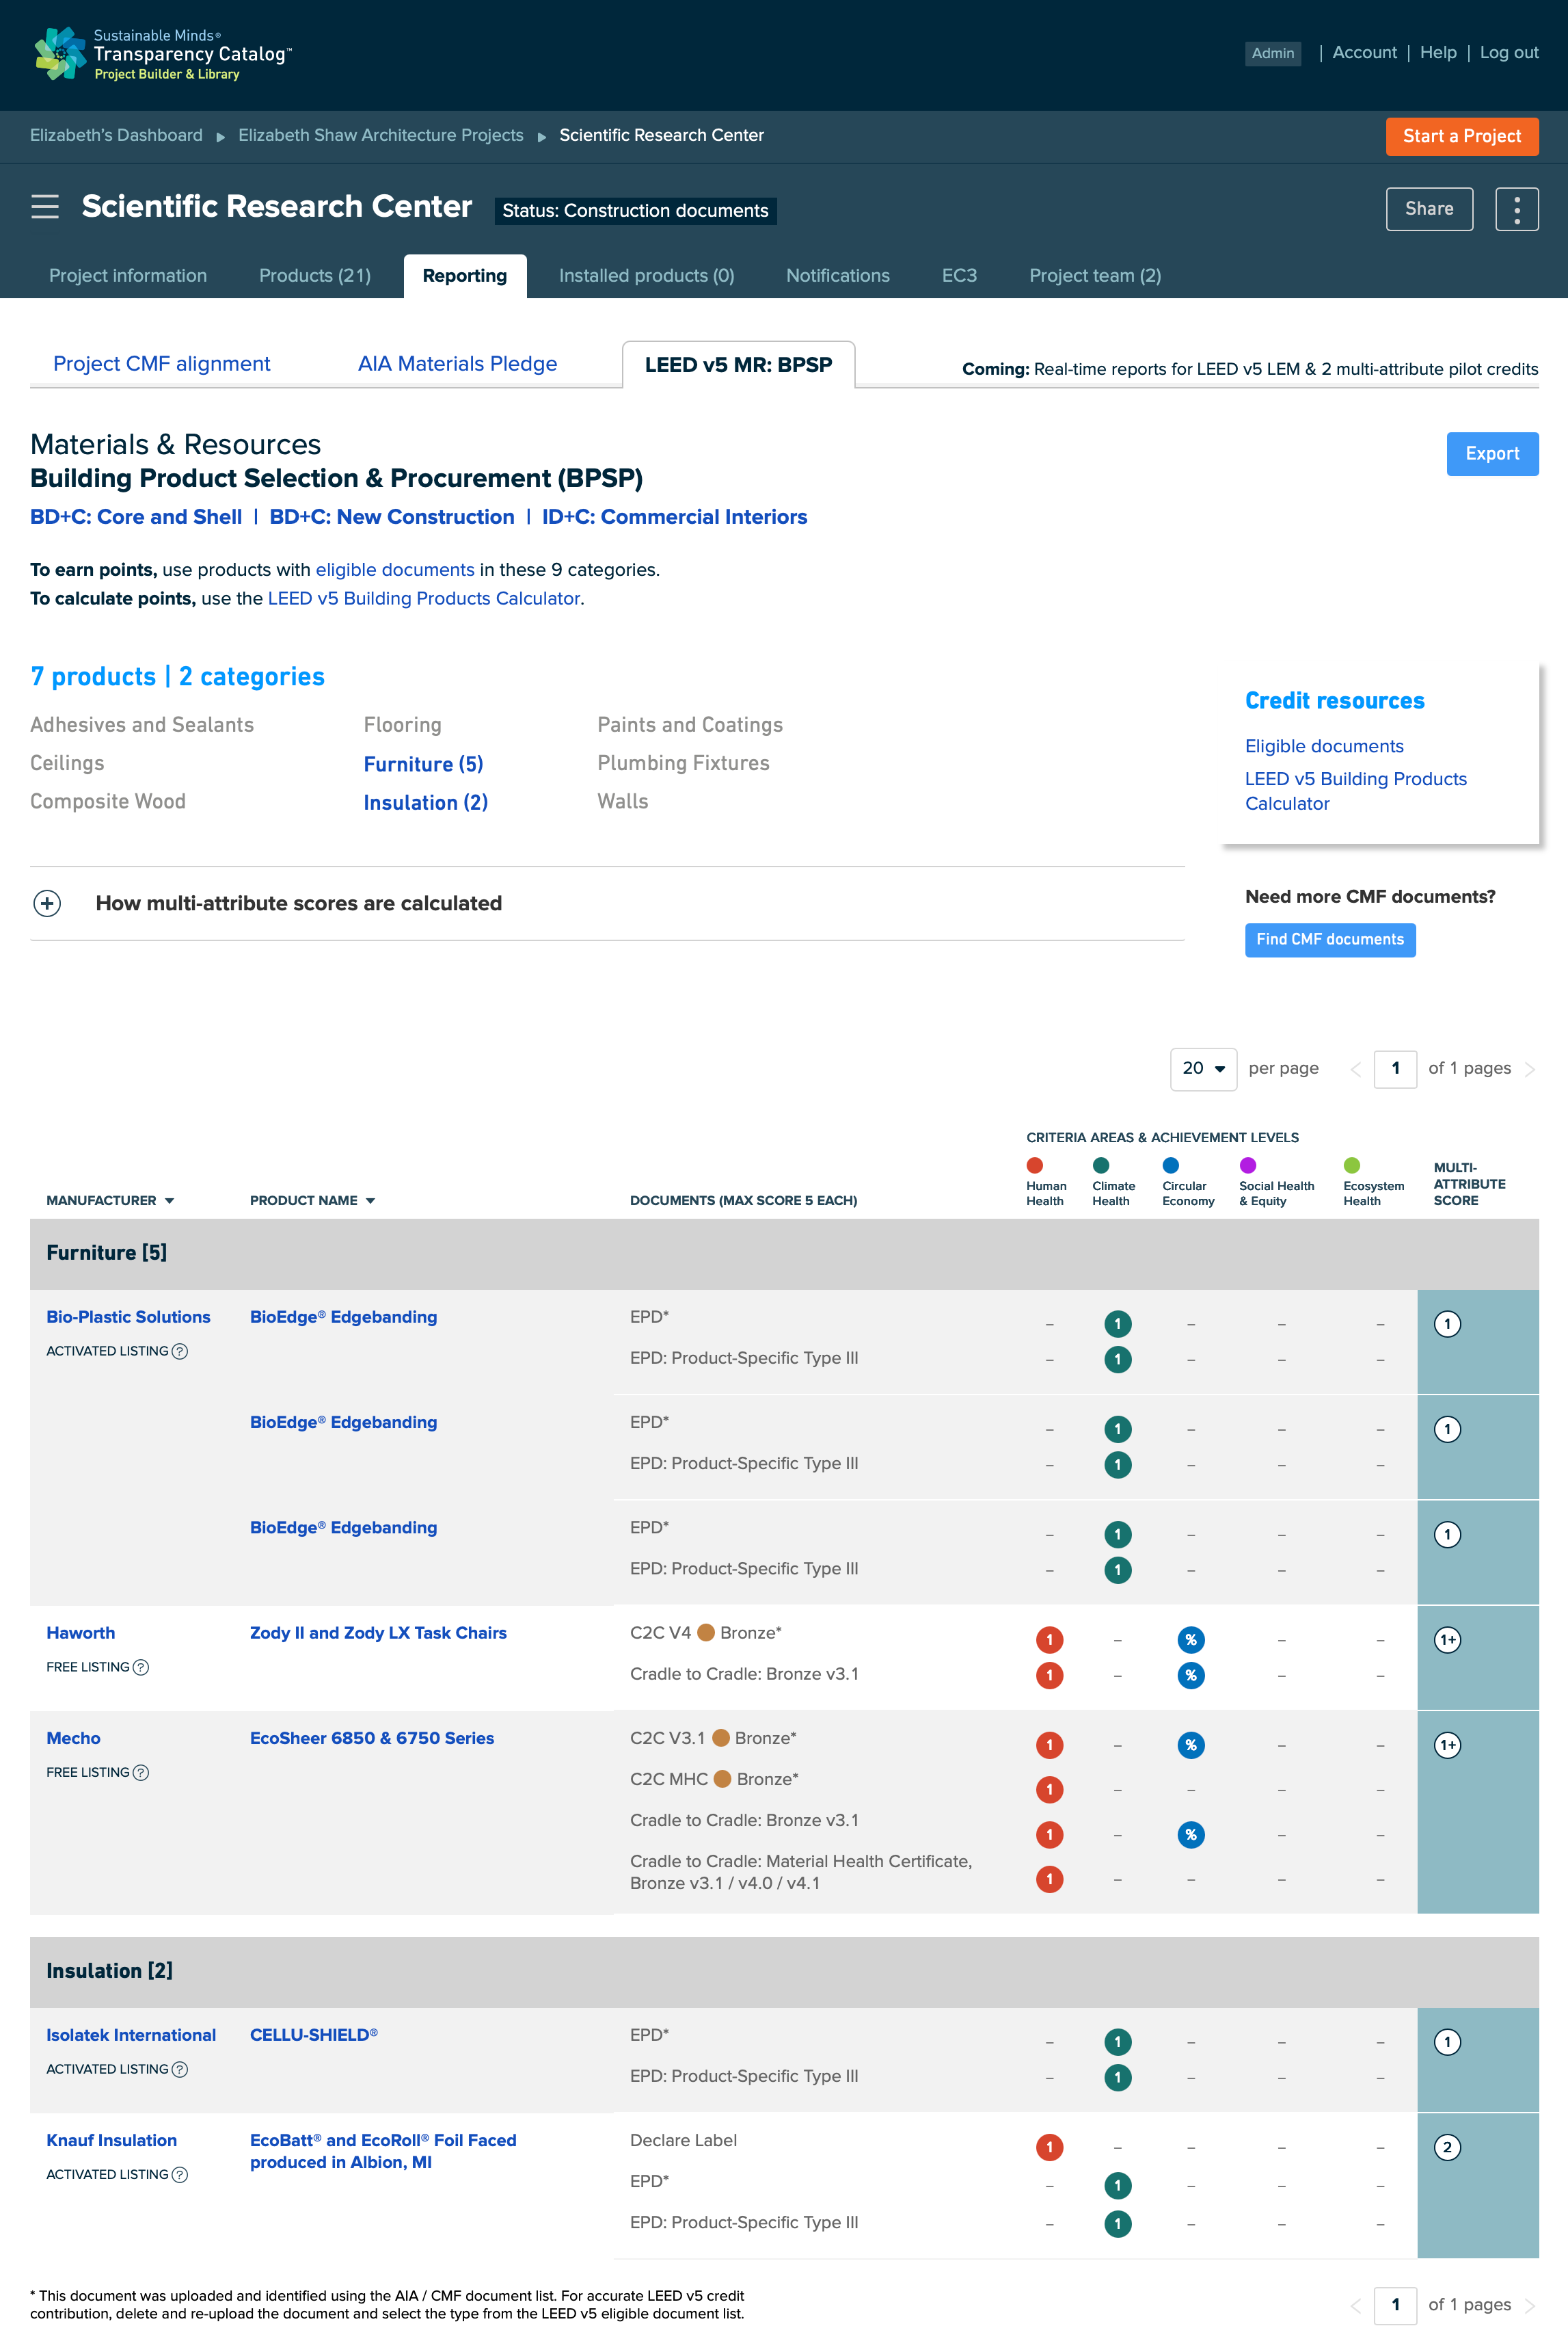Go to previous page arrow at top pagination

tap(1356, 1070)
